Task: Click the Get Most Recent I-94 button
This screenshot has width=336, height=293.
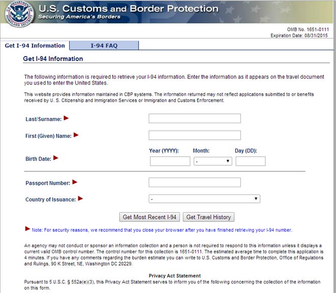Action: tap(149, 217)
